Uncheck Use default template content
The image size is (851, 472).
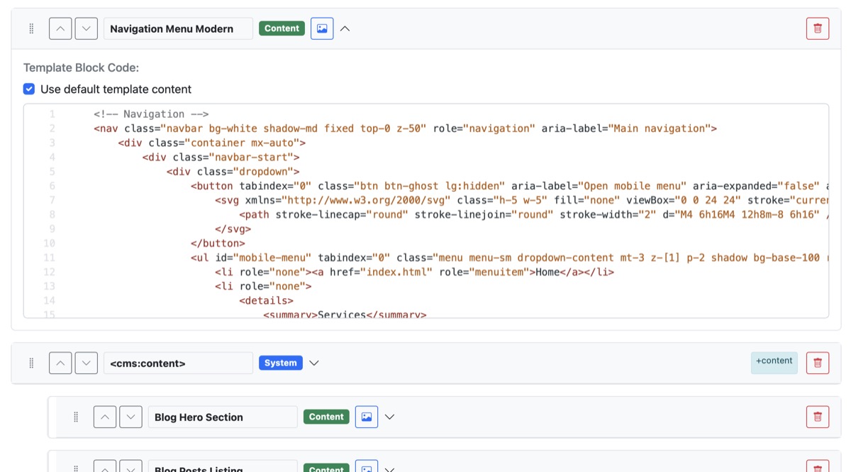[29, 89]
